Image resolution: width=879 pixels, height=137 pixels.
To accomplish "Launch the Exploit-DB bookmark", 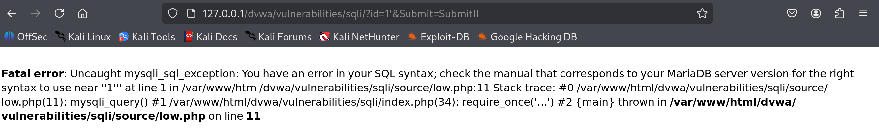I will click(439, 37).
